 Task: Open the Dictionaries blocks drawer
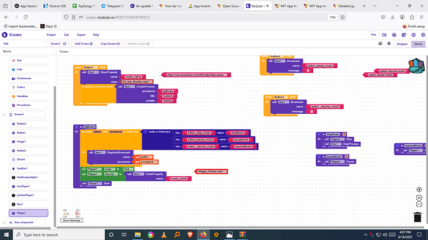[29, 79]
